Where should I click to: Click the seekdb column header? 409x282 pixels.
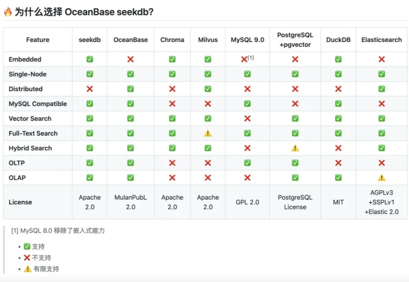pyautogui.click(x=90, y=40)
